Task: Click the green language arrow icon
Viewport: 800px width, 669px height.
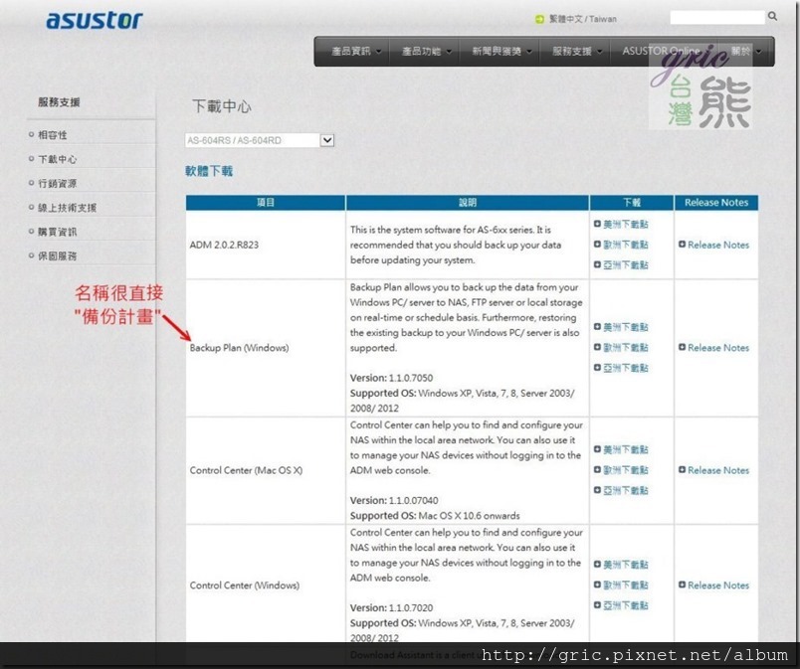Action: [539, 19]
